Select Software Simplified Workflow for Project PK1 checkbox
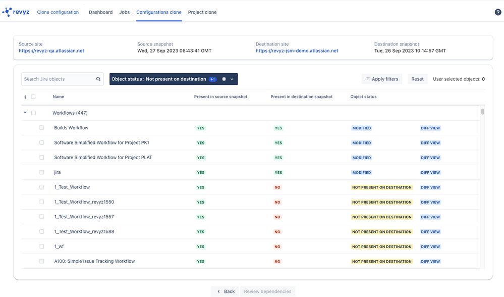This screenshot has width=504, height=297. click(x=42, y=142)
